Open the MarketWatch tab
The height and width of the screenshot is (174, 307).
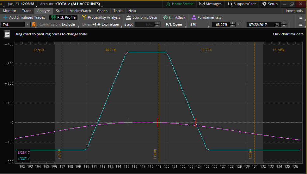click(x=80, y=11)
